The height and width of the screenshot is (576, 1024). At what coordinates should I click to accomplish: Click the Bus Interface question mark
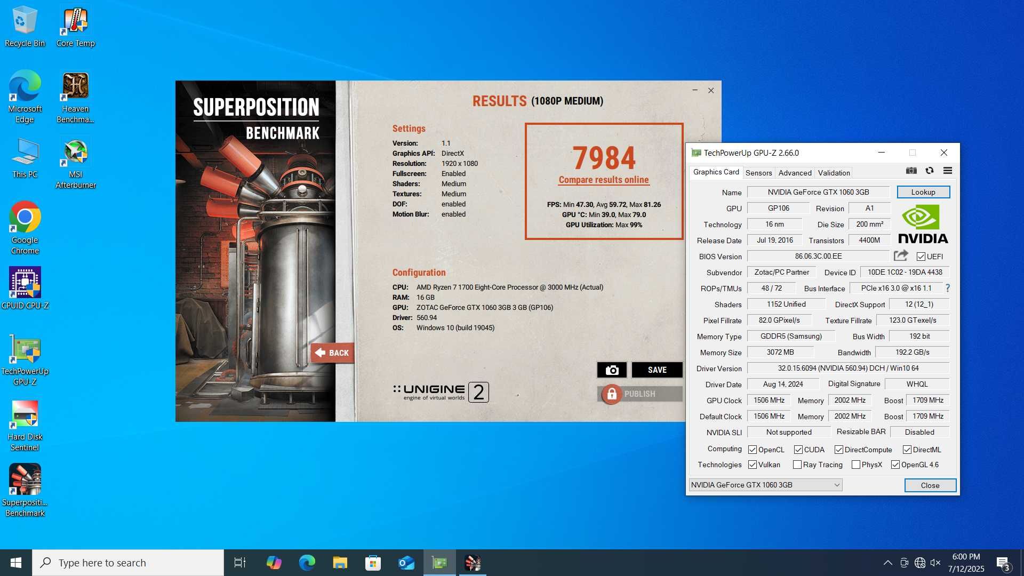[948, 288]
